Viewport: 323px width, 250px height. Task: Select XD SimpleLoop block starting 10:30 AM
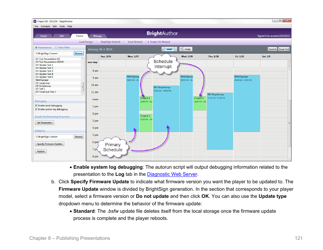click(166, 109)
